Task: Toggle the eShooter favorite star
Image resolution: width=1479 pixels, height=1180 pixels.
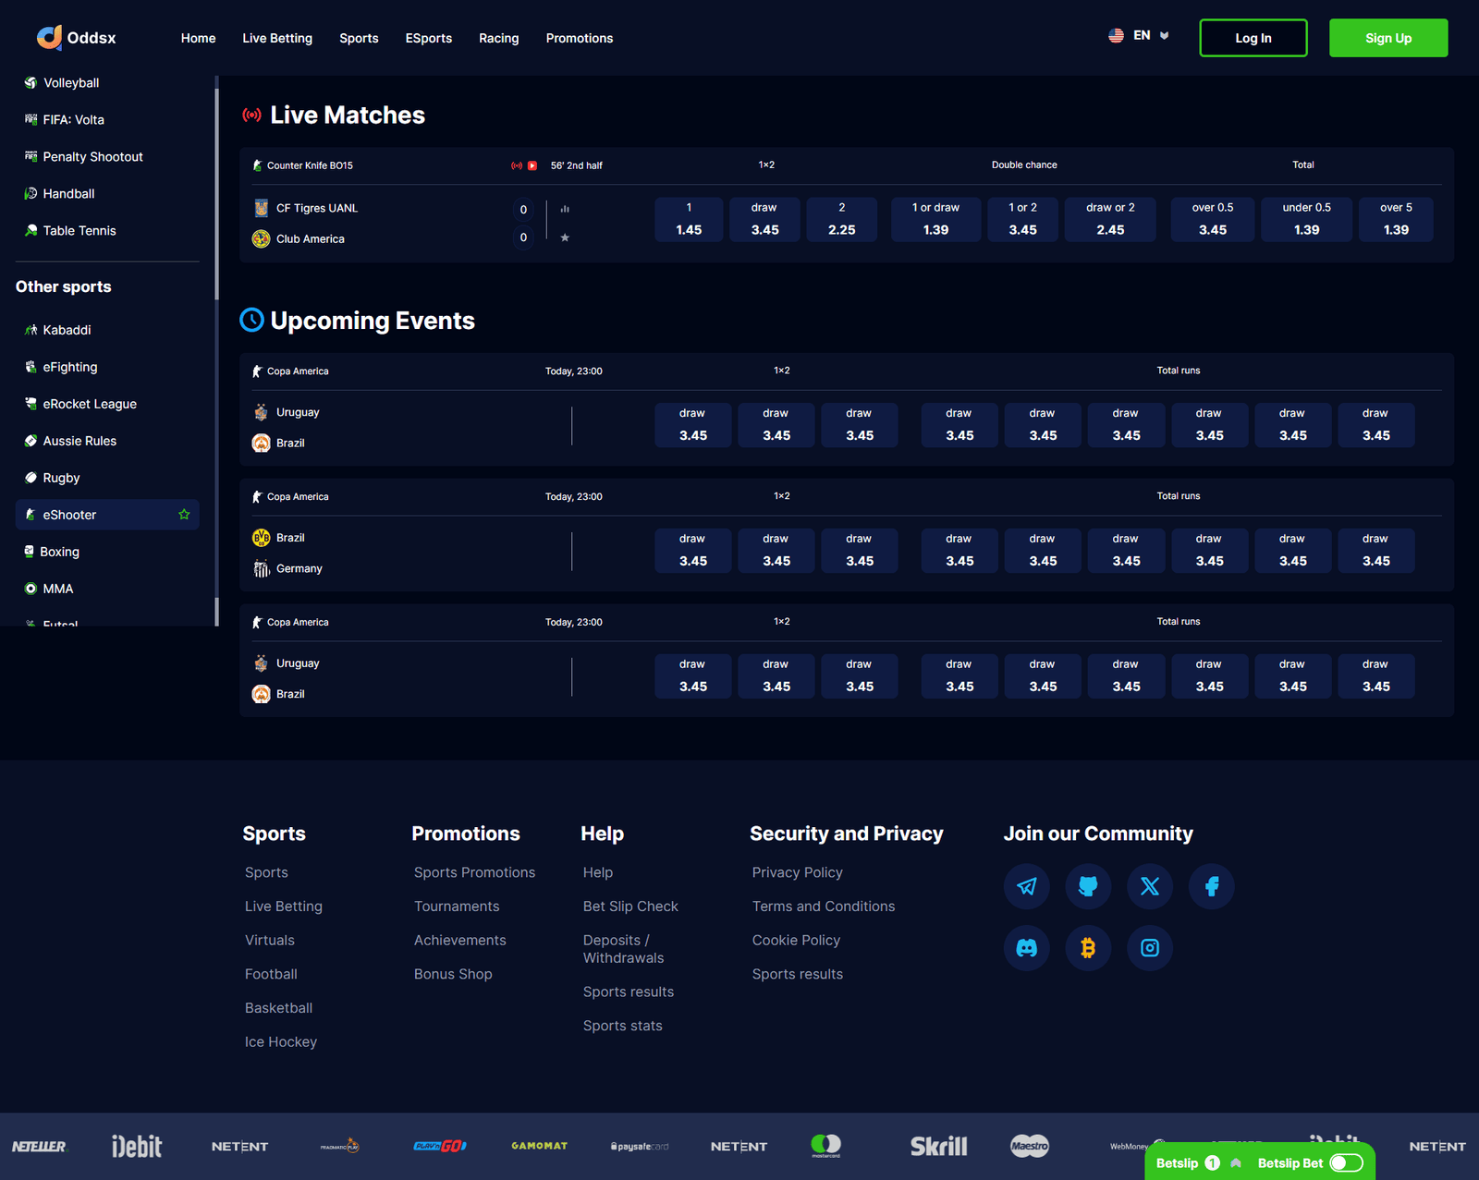Action: [x=184, y=515]
